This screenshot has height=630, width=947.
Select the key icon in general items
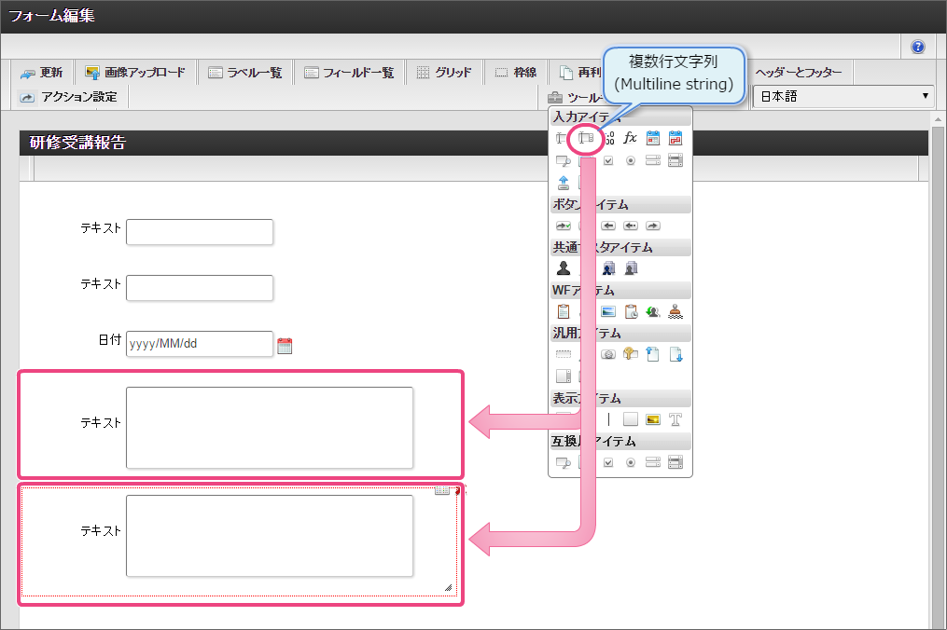631,354
